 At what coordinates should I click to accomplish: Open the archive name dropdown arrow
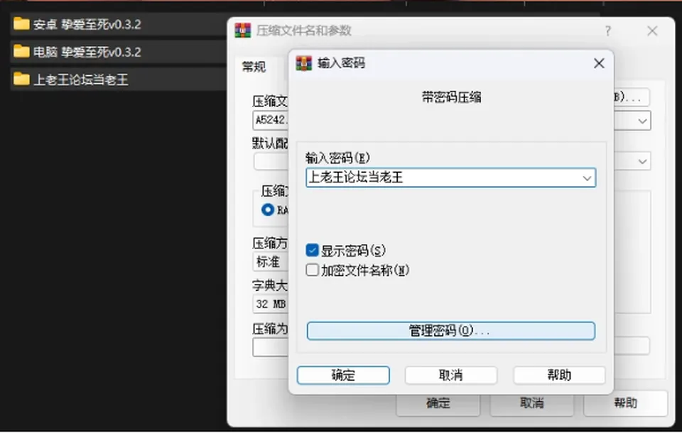642,121
